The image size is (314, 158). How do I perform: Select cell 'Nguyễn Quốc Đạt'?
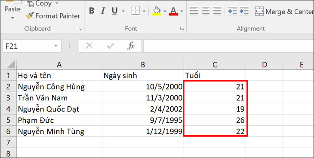point(59,109)
